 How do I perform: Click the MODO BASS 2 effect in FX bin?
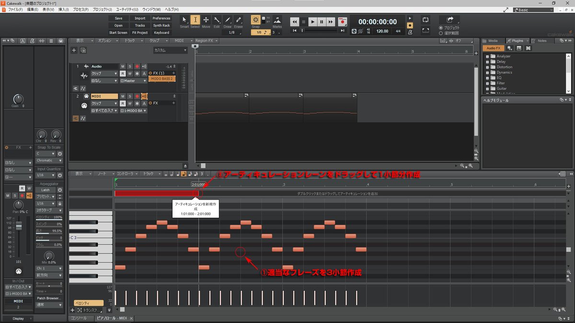tap(161, 78)
